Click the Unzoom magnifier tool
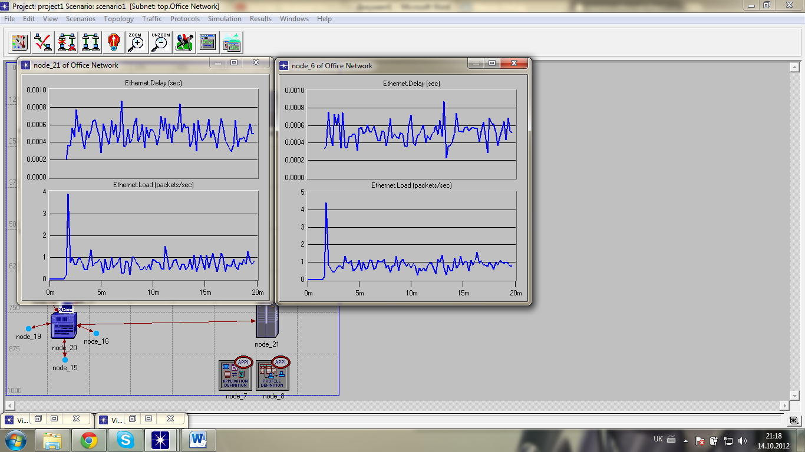The image size is (805, 452). pos(160,42)
